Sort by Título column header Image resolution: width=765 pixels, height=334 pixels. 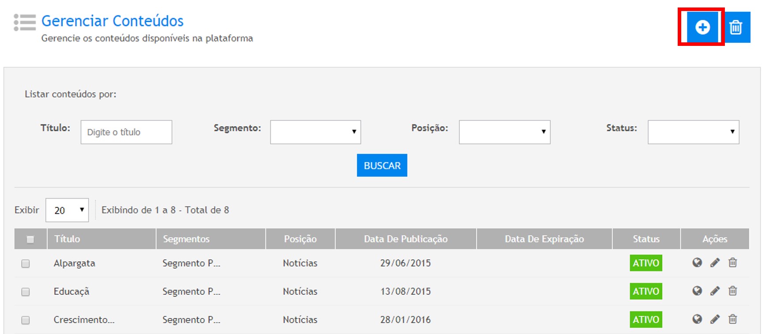[x=67, y=239]
